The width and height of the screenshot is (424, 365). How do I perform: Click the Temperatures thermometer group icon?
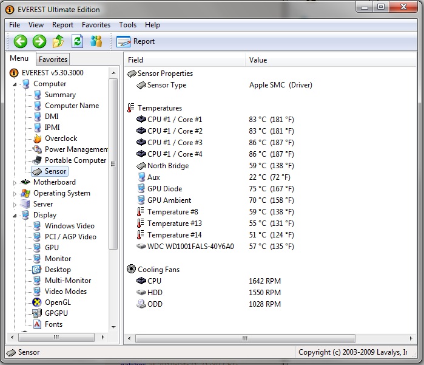tap(131, 107)
